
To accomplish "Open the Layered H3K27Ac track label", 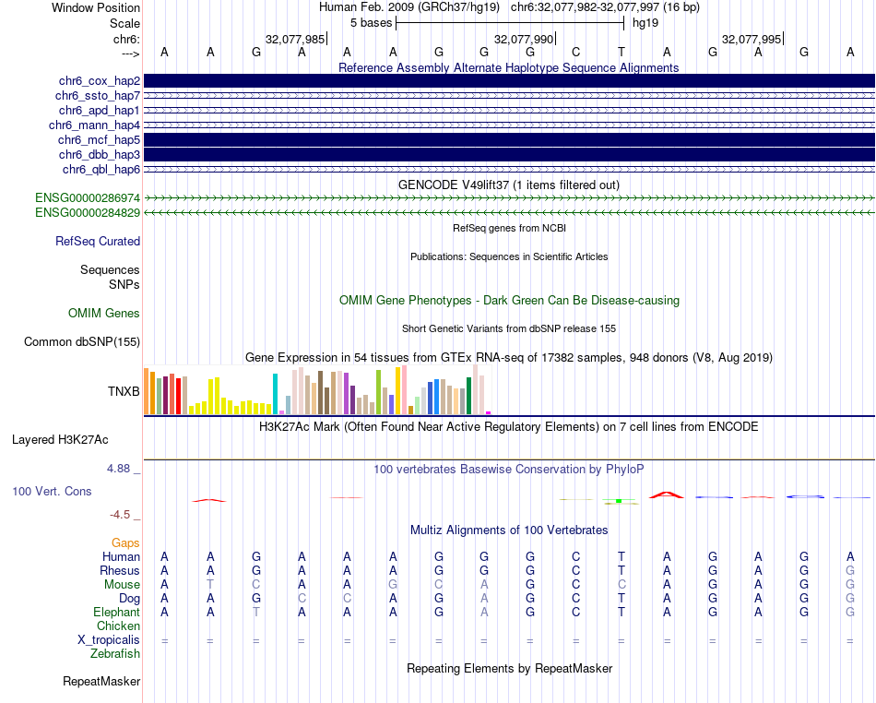I will [x=60, y=439].
